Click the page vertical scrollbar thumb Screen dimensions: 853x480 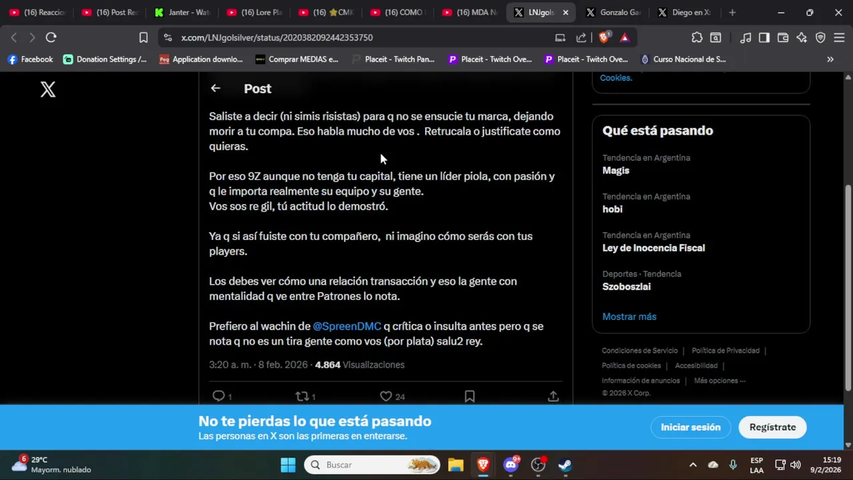click(848, 287)
